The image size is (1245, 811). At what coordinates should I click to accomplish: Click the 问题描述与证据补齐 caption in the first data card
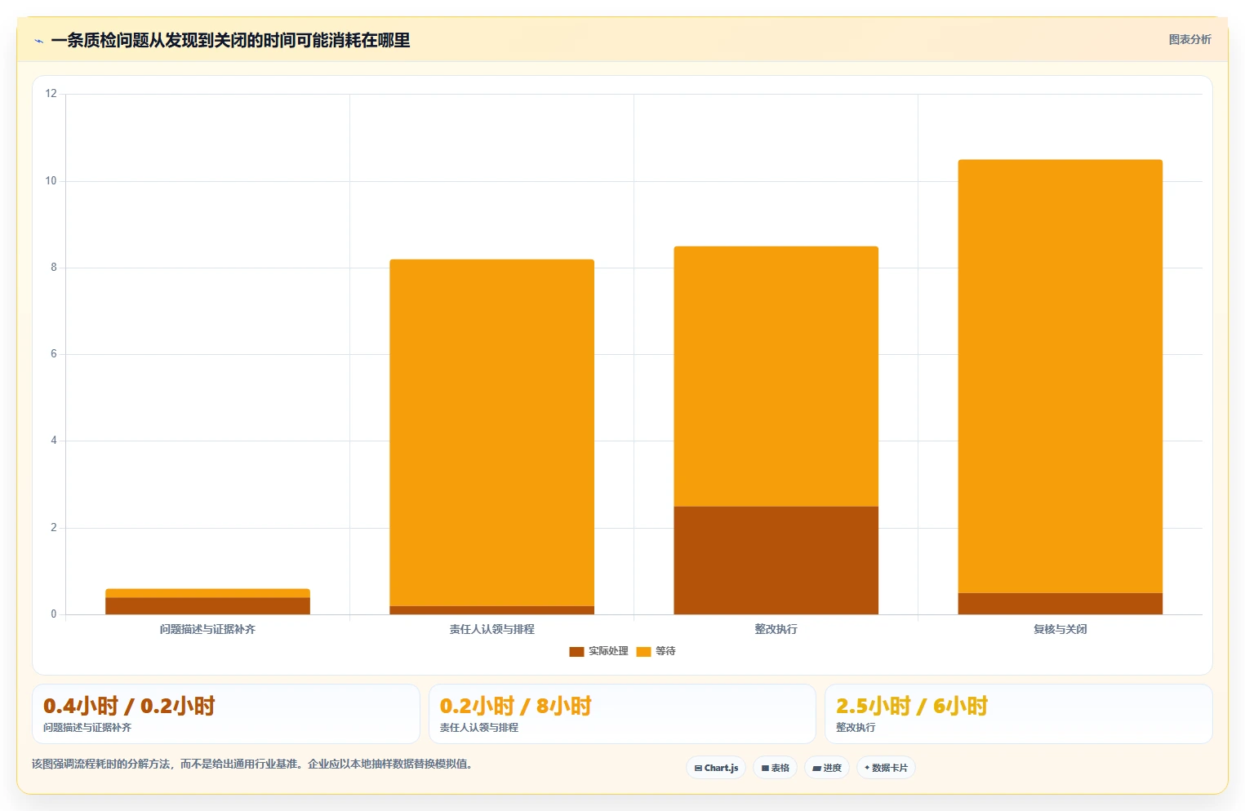coord(87,728)
